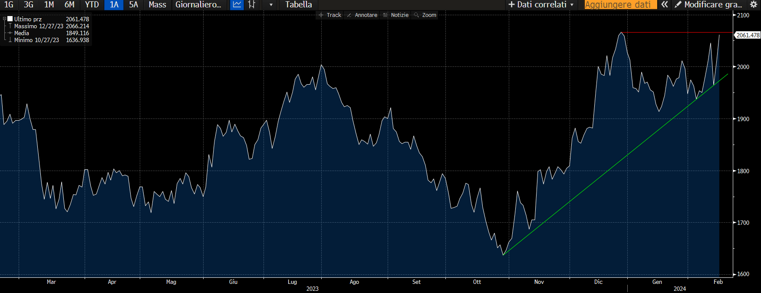Collapse the Ultimo prz legend tree
Viewport: 761px width, 293px height.
coord(4,19)
